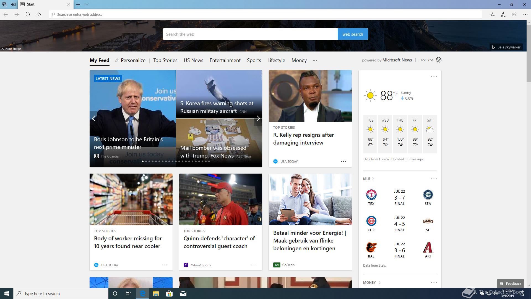Hide the background image

(x=11, y=49)
